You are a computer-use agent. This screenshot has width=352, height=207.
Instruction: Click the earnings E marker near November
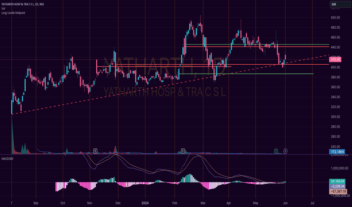point(95,151)
